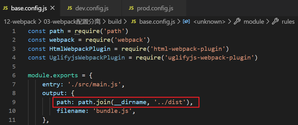Expand chevron after 12-webpack breadcrumb
The image size is (298, 125).
pos(40,22)
